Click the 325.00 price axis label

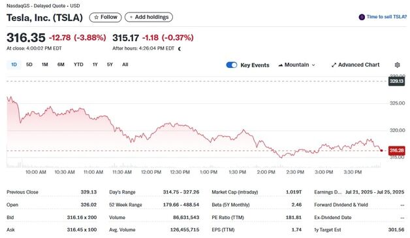(x=397, y=103)
